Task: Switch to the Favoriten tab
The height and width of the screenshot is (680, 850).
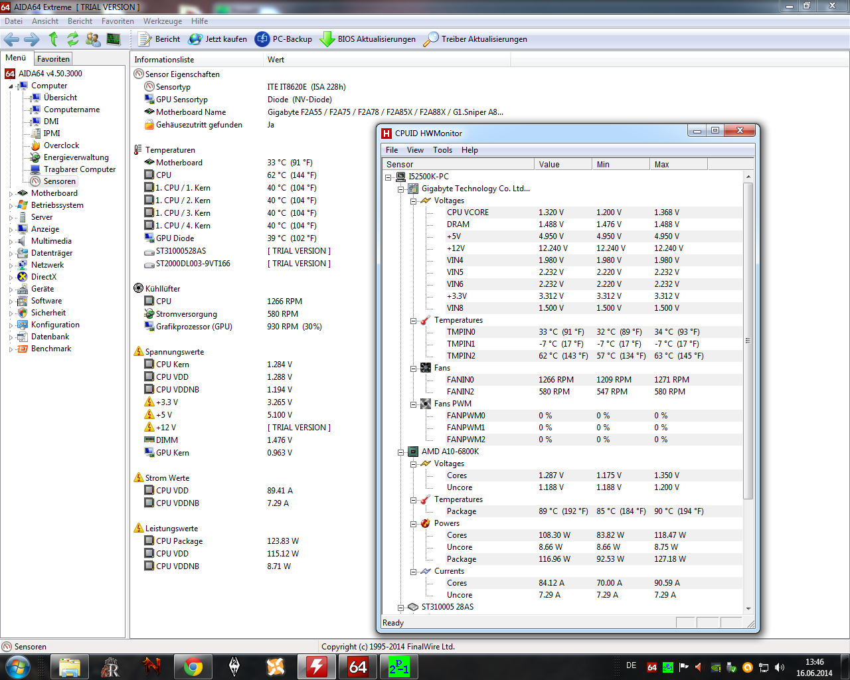Action: 53,59
